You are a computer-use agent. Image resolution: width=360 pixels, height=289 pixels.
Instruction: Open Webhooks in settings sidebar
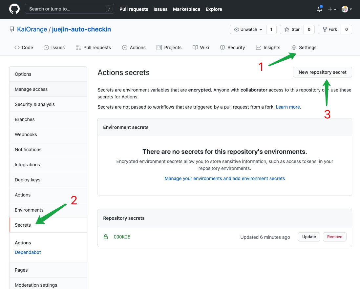tap(48, 134)
